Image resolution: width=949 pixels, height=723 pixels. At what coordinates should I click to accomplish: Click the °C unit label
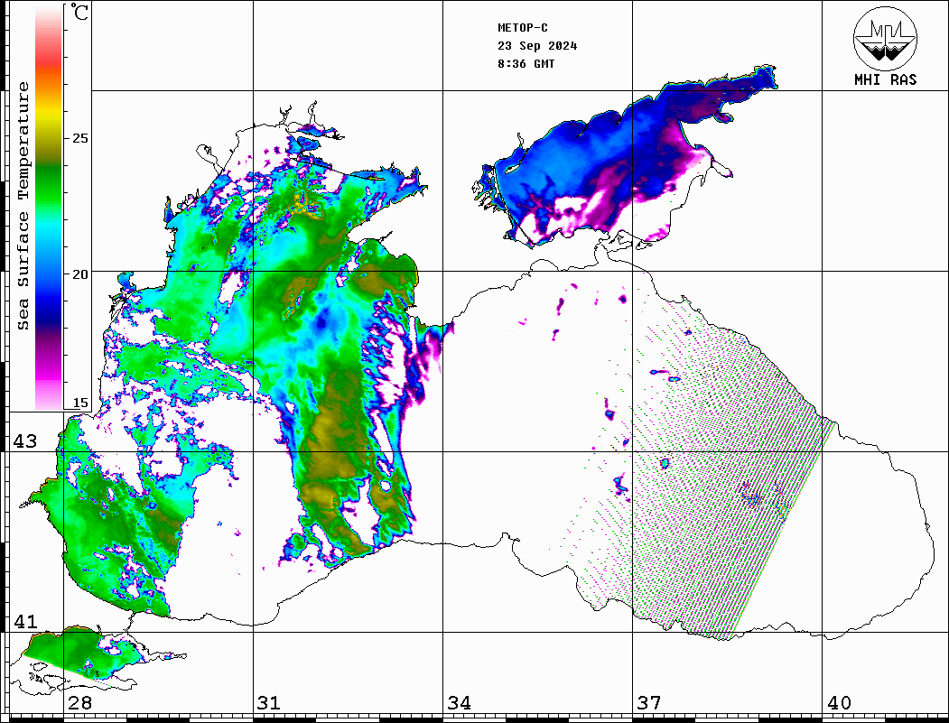[x=79, y=13]
